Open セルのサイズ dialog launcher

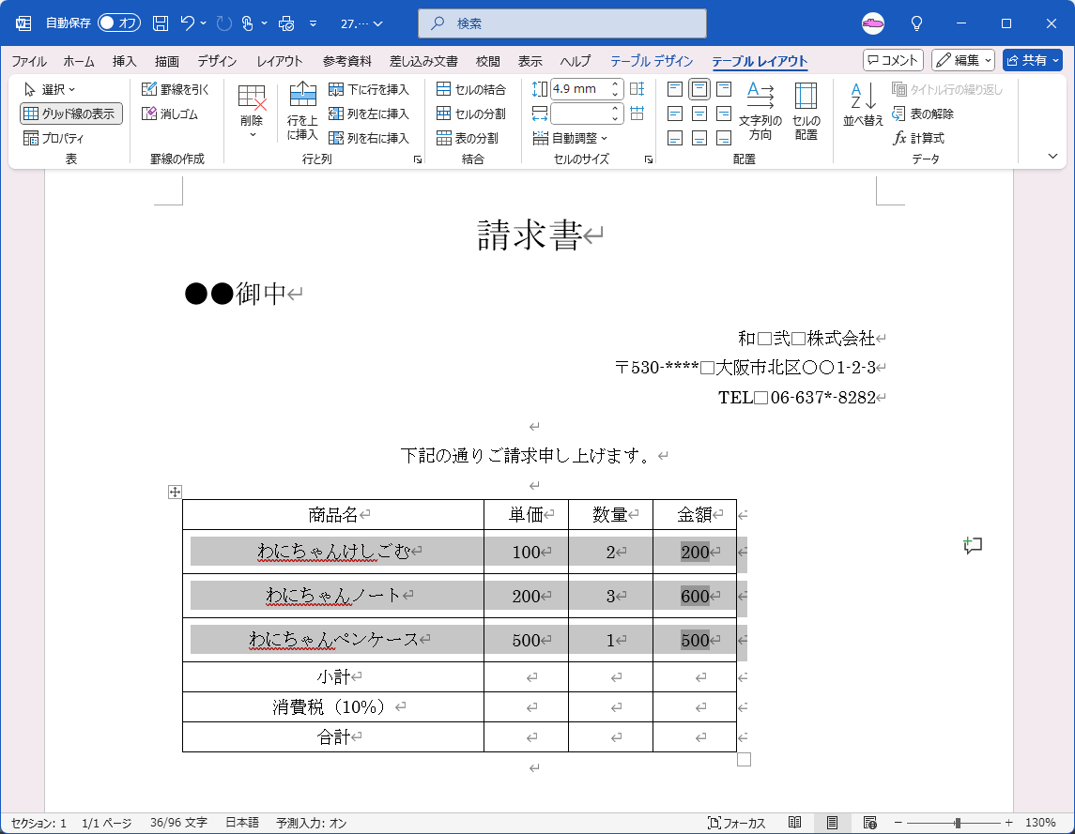(649, 159)
